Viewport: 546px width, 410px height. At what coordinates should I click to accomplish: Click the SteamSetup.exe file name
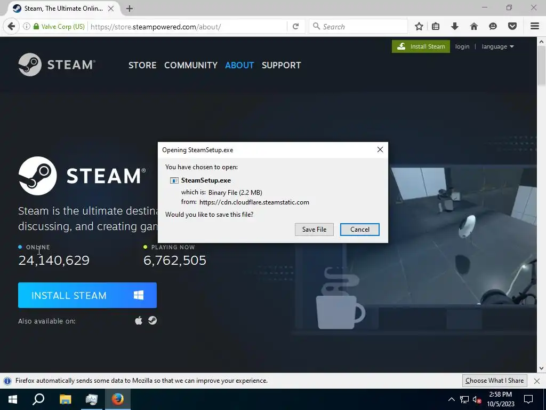coord(206,180)
